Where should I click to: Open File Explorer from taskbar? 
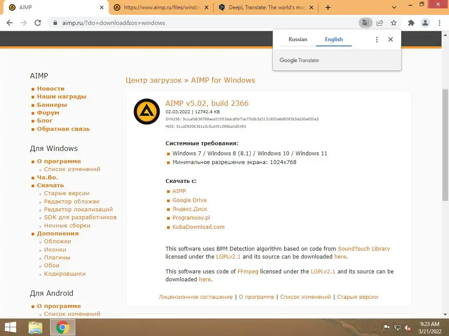click(36, 327)
